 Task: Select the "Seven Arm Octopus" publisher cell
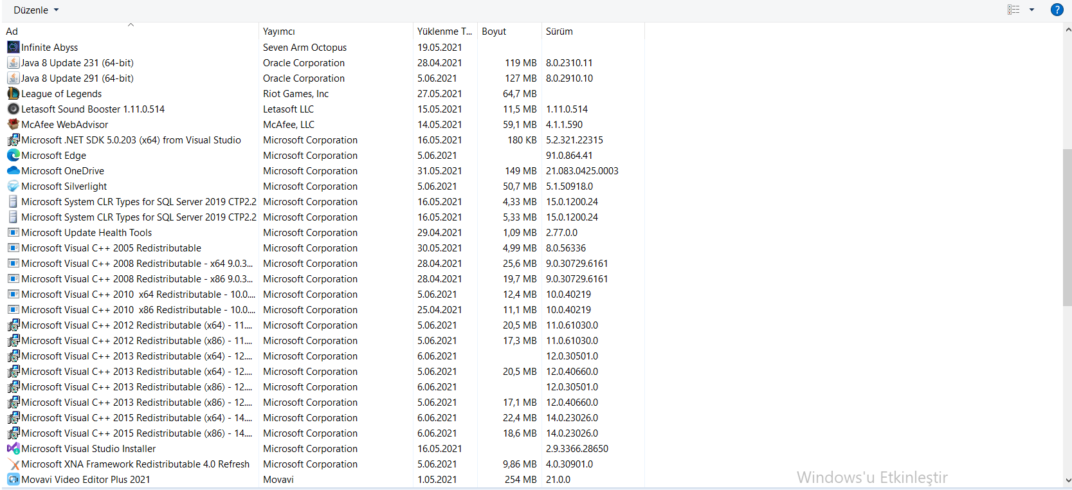tap(305, 47)
